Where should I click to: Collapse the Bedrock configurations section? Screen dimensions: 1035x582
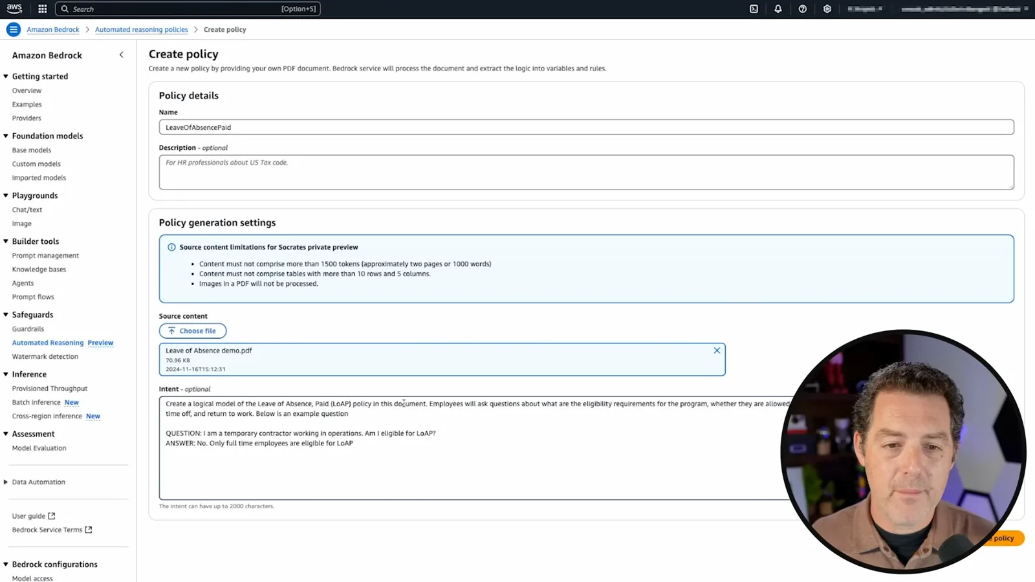point(6,565)
